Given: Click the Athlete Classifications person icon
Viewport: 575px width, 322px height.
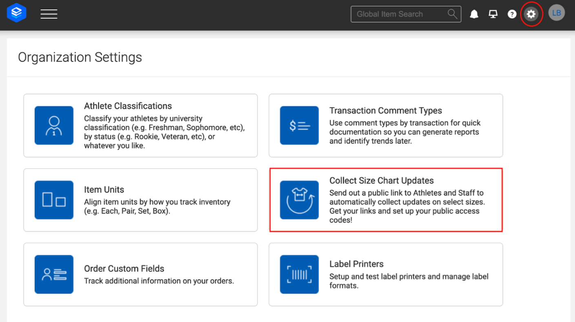Looking at the screenshot, I should 54,126.
